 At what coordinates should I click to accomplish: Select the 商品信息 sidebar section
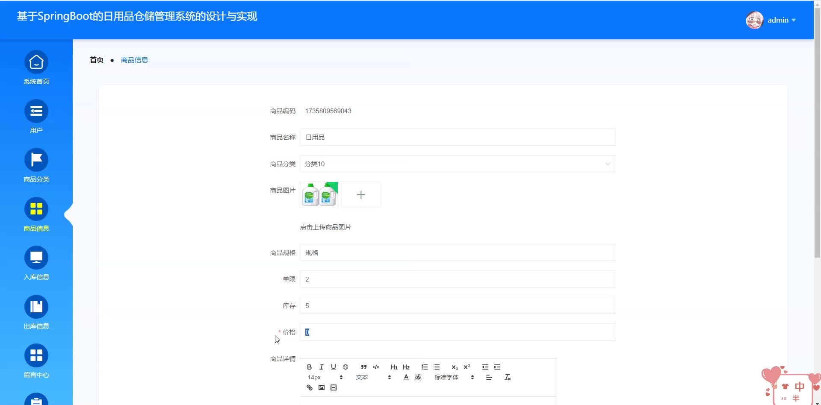click(x=36, y=215)
